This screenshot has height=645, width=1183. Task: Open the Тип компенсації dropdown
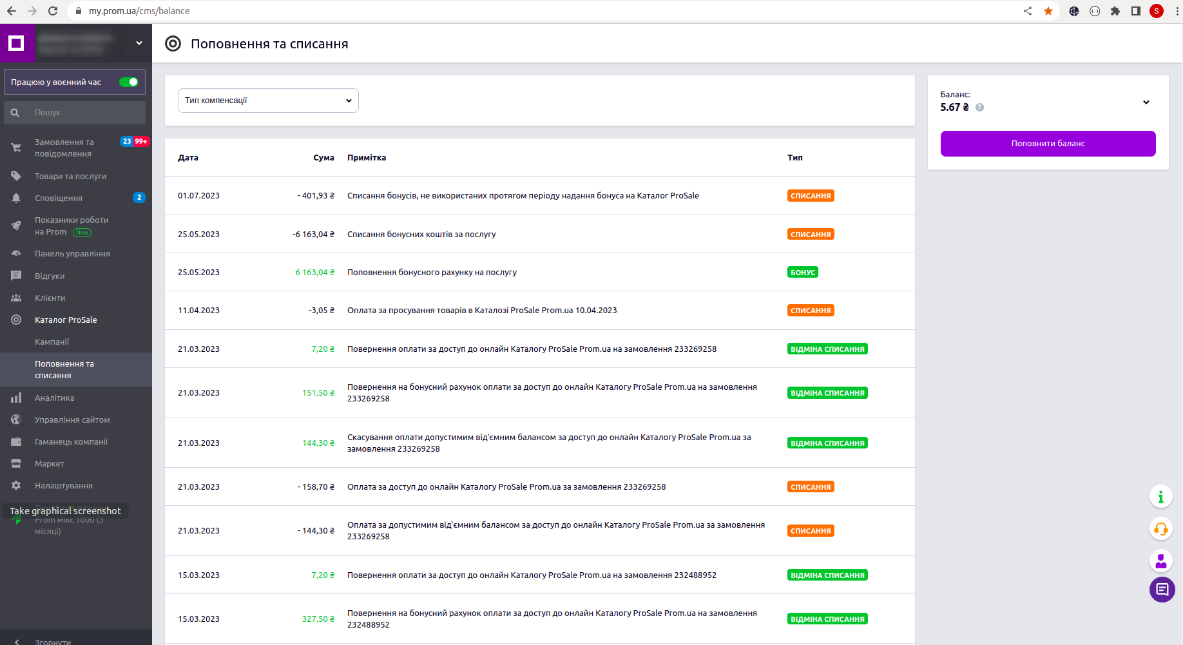coord(268,101)
